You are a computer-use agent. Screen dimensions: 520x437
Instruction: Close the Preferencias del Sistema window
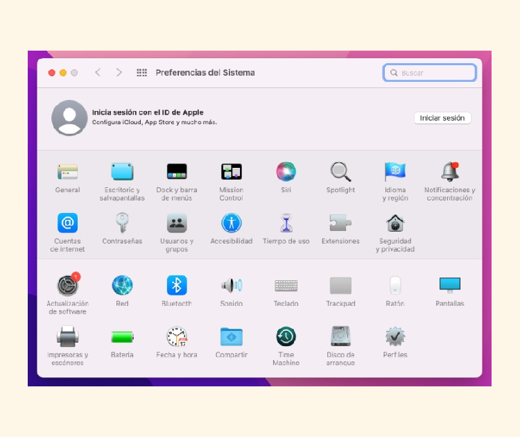[52, 73]
